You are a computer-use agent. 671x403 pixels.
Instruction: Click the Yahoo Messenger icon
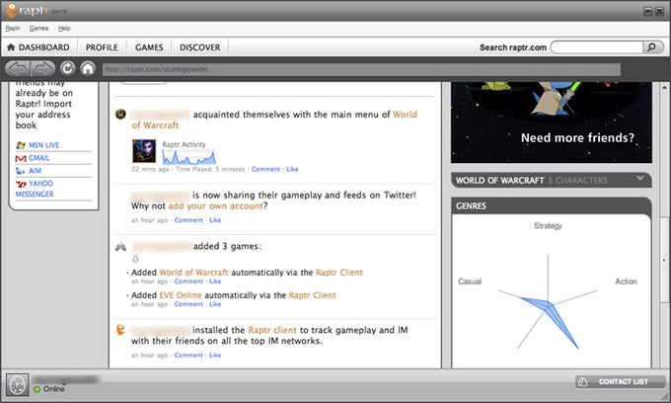21,184
